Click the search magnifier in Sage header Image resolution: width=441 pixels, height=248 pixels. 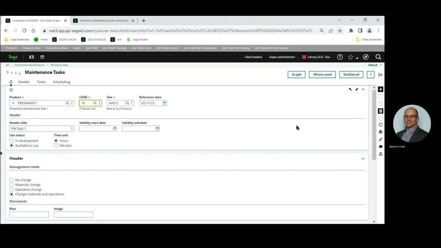pyautogui.click(x=378, y=57)
